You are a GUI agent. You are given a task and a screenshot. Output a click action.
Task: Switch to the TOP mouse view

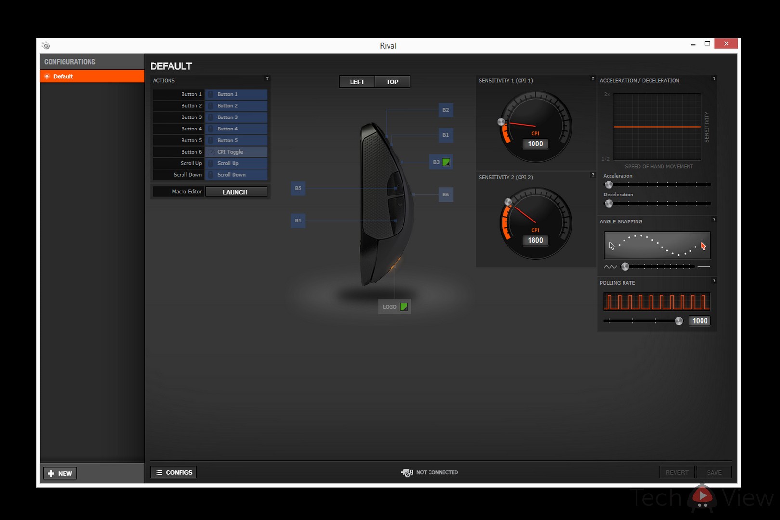[392, 82]
